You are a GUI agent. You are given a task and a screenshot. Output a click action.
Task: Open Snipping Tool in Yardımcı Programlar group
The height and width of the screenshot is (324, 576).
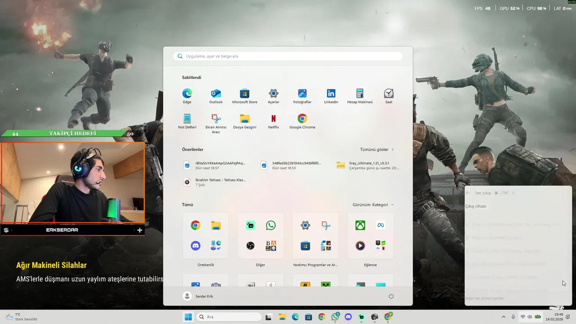tap(326, 225)
